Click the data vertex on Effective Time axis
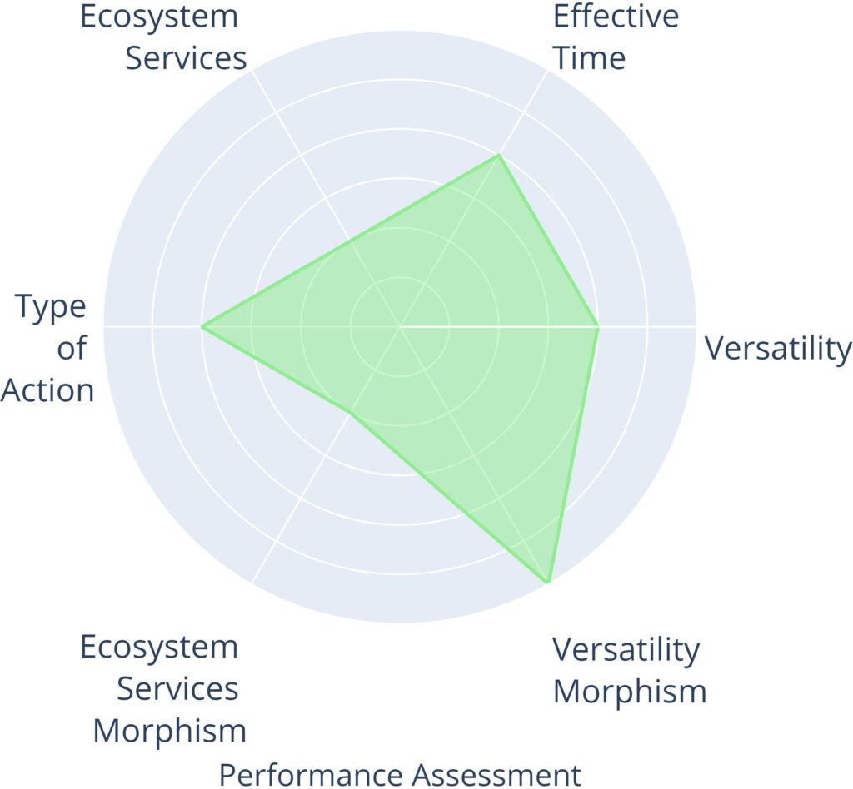The width and height of the screenshot is (853, 789). click(498, 156)
